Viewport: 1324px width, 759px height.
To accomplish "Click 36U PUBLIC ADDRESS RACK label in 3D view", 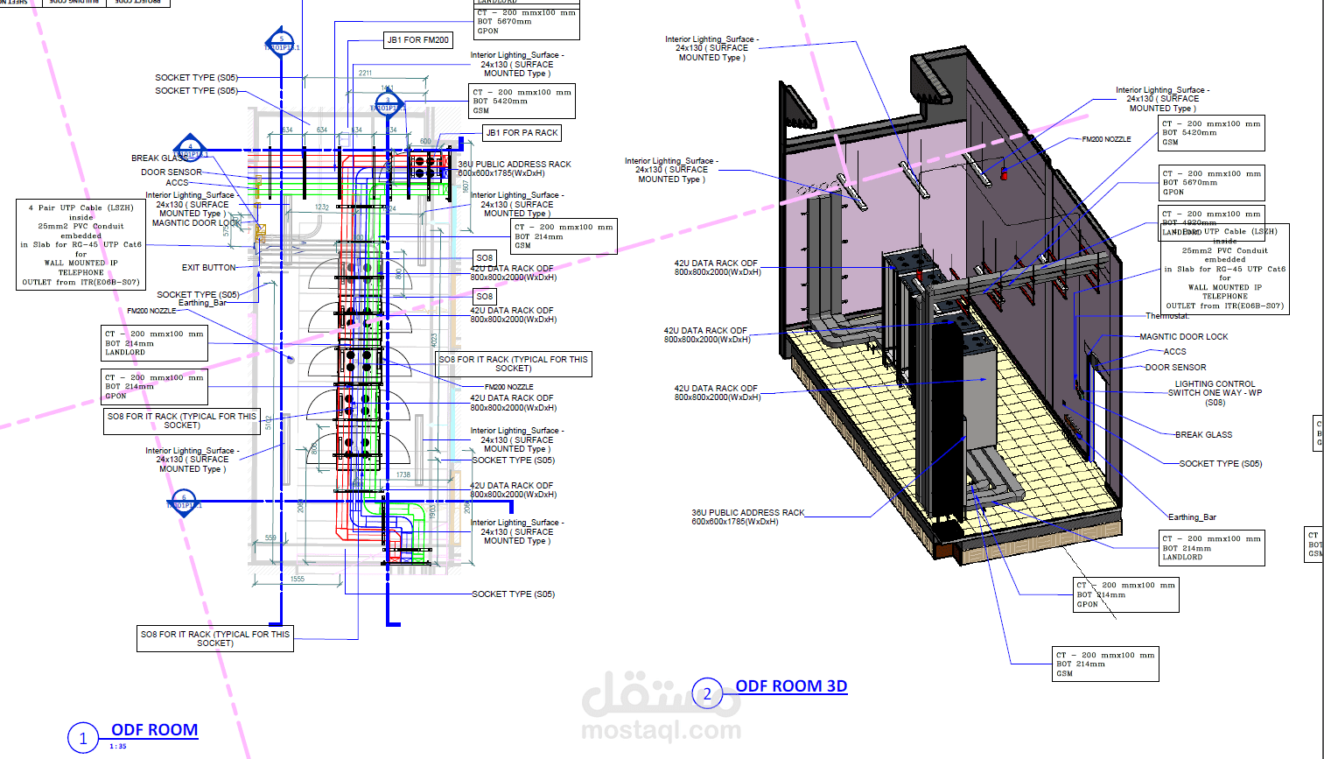I will point(748,517).
